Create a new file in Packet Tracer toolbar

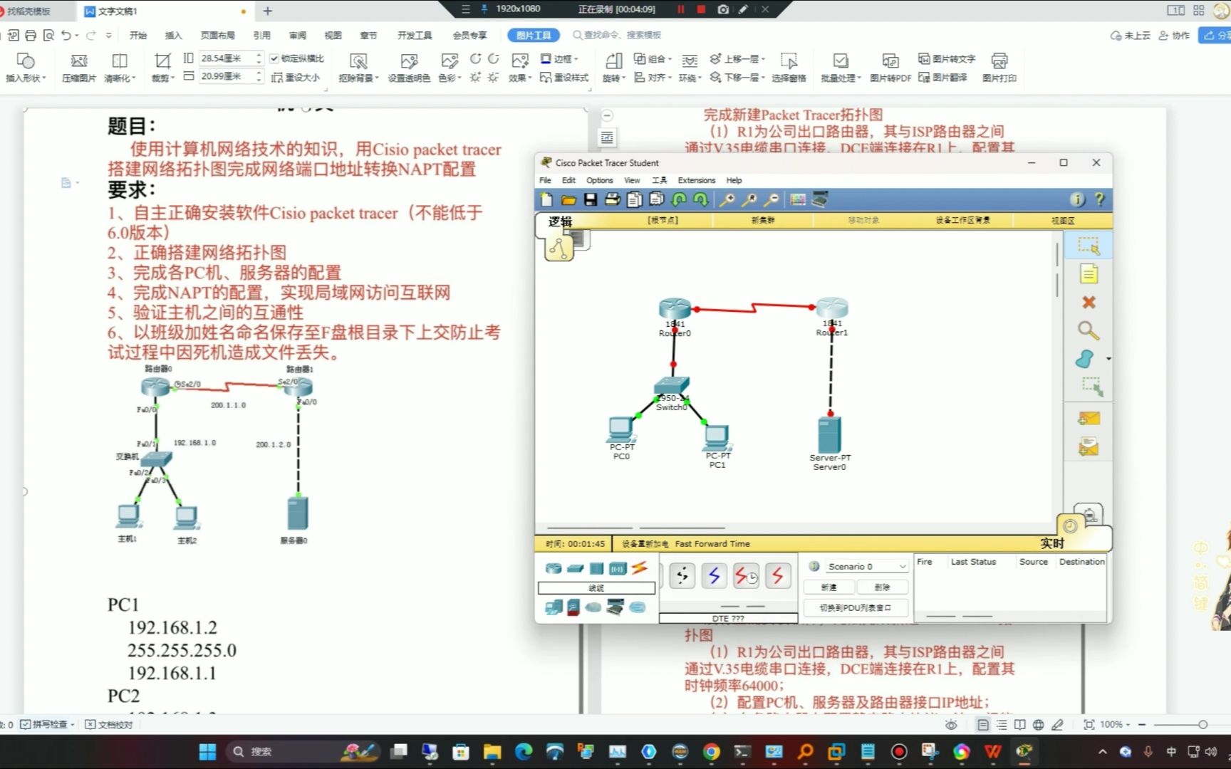tap(546, 199)
